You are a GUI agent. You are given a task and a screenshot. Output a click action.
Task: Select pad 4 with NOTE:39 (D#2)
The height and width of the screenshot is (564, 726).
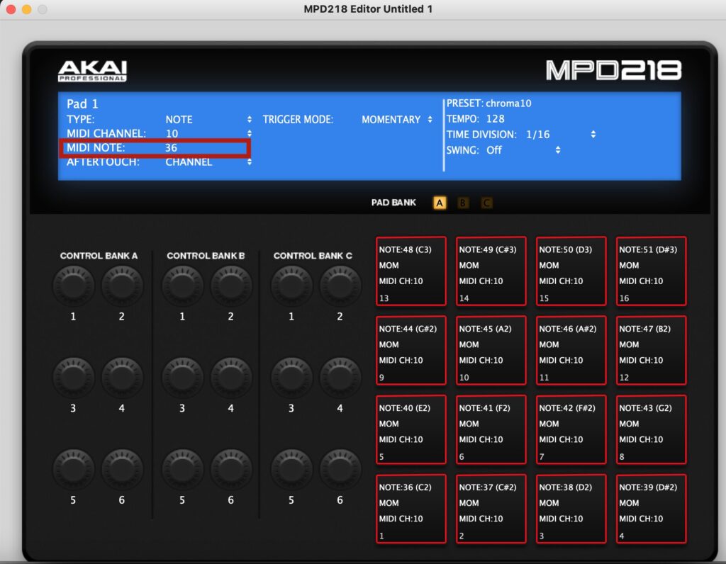coord(652,509)
